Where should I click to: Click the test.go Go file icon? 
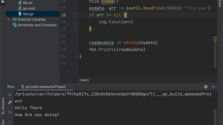point(20,14)
